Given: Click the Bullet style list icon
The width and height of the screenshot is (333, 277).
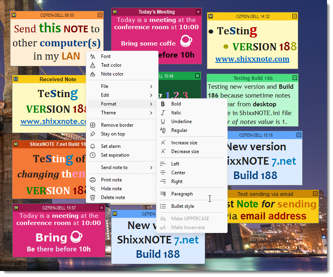Looking at the screenshot, I should tap(163, 206).
